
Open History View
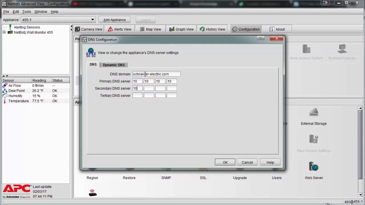tap(213, 29)
